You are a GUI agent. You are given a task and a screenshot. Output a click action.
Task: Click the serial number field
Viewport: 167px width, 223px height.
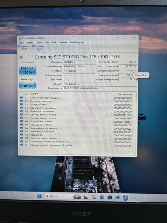(x=79, y=66)
